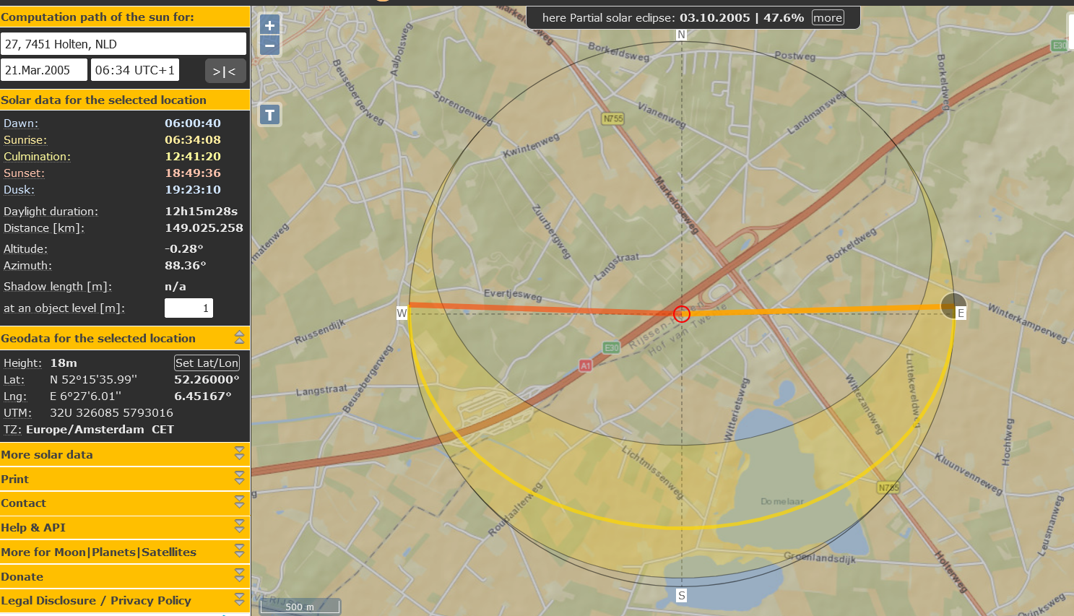Image resolution: width=1074 pixels, height=616 pixels.
Task: Expand the More solar data section
Action: 239,454
